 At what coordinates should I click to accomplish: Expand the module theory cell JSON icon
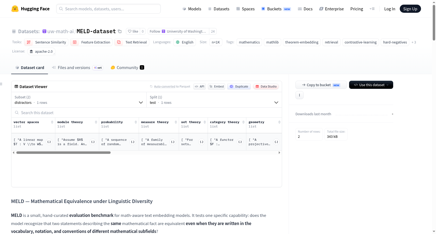[93, 142]
